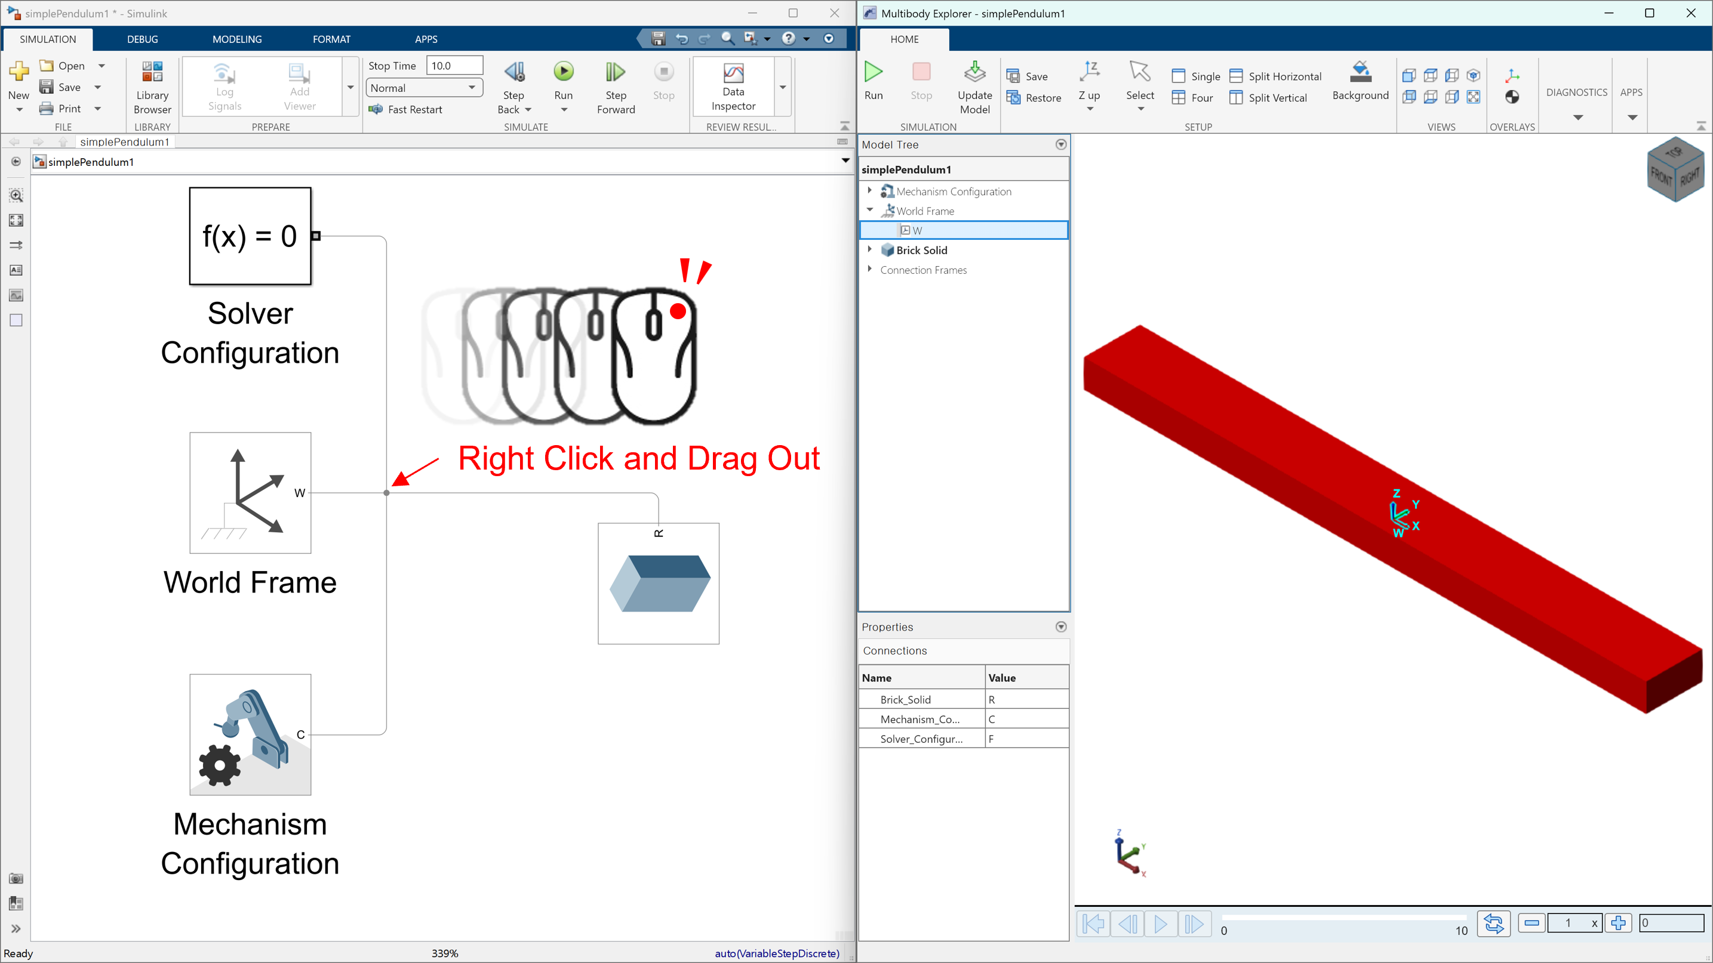Viewport: 1713px width, 963px height.
Task: Switch to the MODELING tab
Action: point(236,39)
